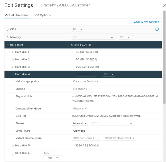
Task: Expand Hard disk 3 details
Action: 13,67
